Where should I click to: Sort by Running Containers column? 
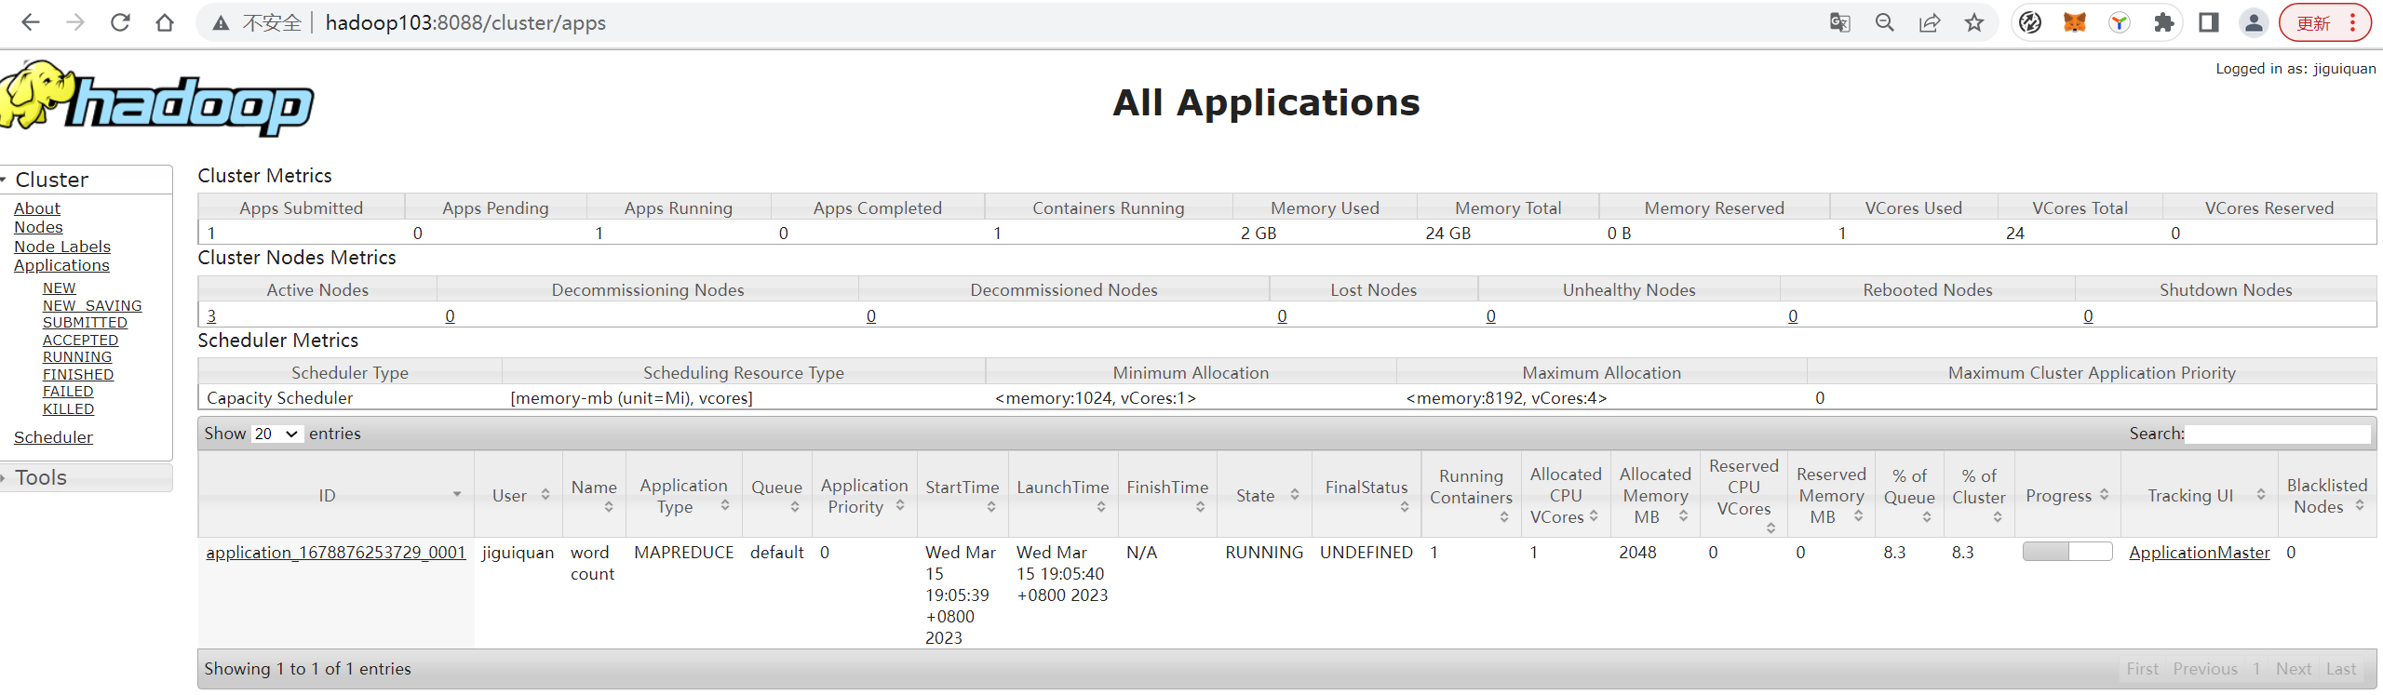click(1504, 517)
